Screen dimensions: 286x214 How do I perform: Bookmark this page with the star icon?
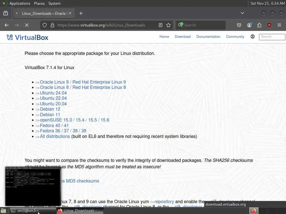pyautogui.click(x=168, y=25)
